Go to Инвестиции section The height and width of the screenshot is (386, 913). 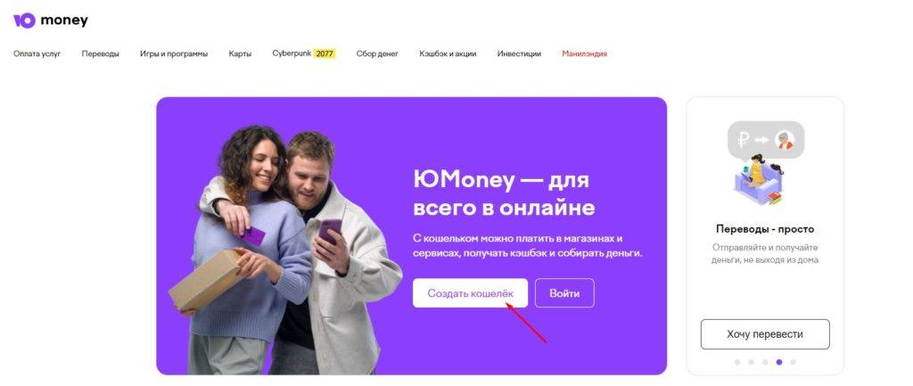tap(519, 53)
